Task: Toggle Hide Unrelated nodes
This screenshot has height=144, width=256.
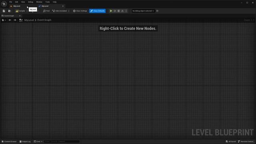Action: (60, 11)
